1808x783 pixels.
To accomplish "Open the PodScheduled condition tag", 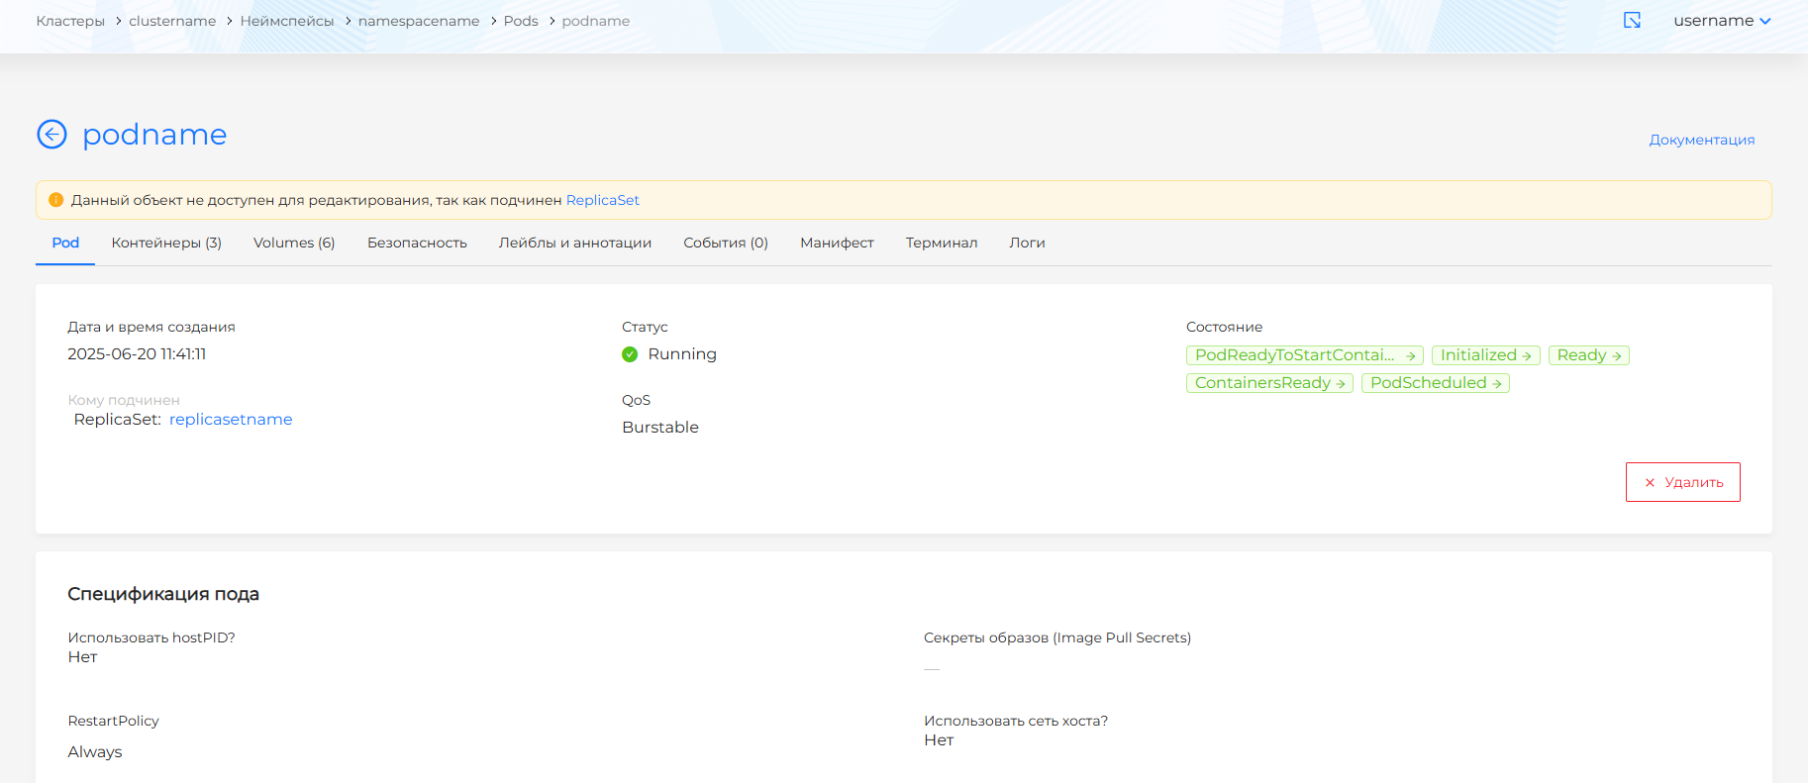I will [x=1435, y=383].
